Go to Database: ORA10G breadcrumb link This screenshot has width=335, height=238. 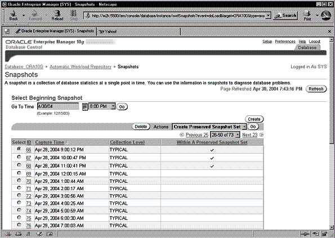(24, 66)
